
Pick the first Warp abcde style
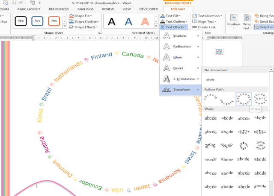coord(210,118)
